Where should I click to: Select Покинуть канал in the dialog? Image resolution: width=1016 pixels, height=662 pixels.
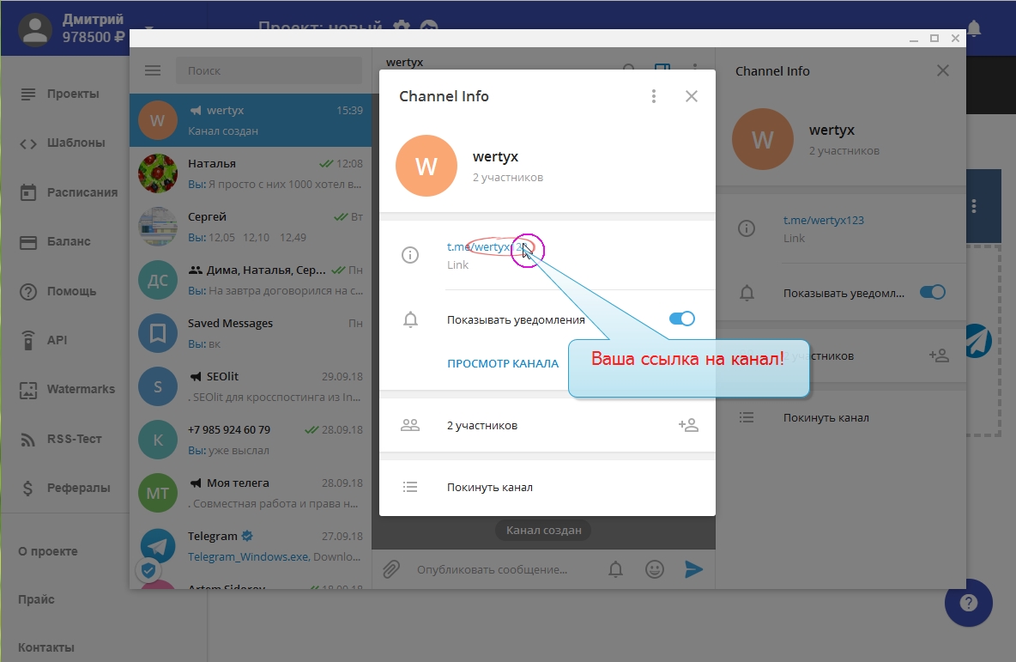(x=489, y=487)
